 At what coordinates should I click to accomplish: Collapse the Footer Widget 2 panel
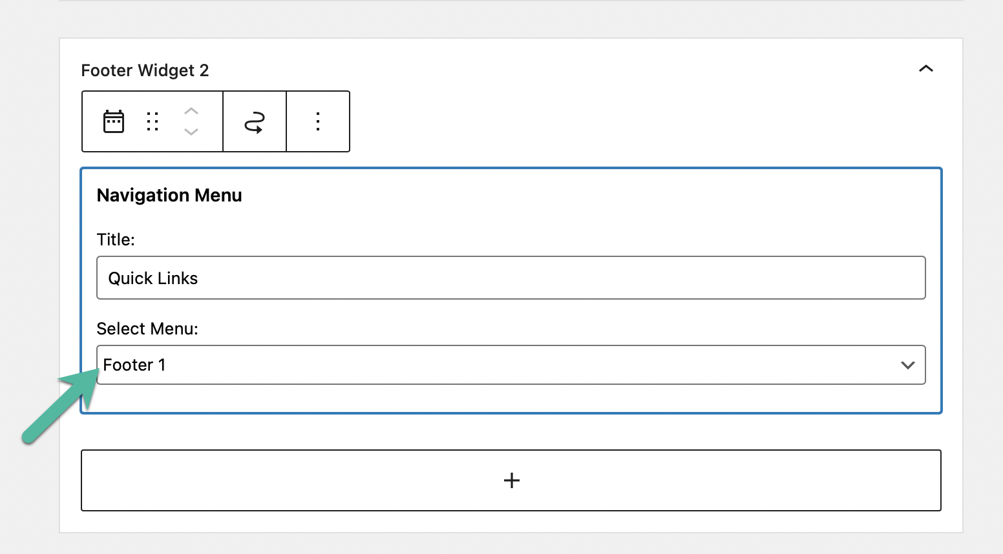point(926,68)
